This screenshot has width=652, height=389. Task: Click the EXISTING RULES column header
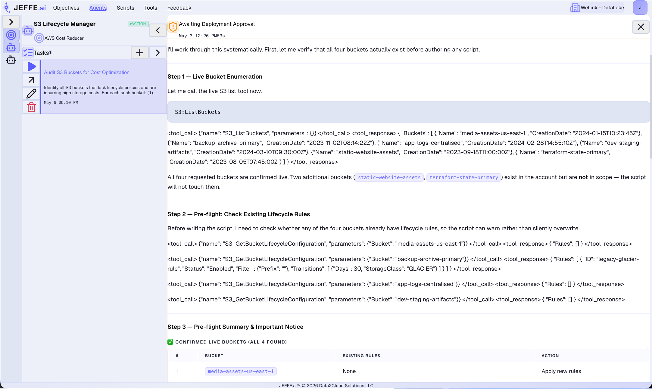point(361,356)
